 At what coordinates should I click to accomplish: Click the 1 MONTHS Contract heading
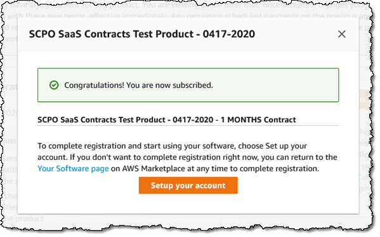pos(167,119)
